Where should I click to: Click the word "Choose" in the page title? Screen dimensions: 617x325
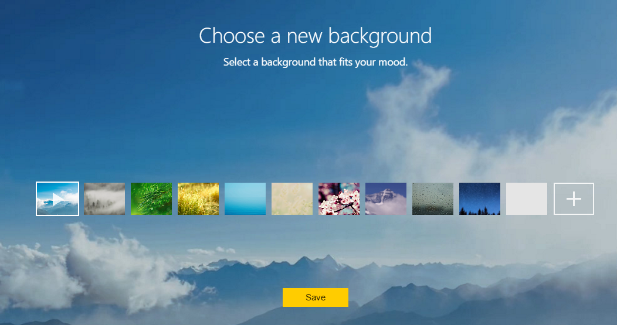click(232, 36)
